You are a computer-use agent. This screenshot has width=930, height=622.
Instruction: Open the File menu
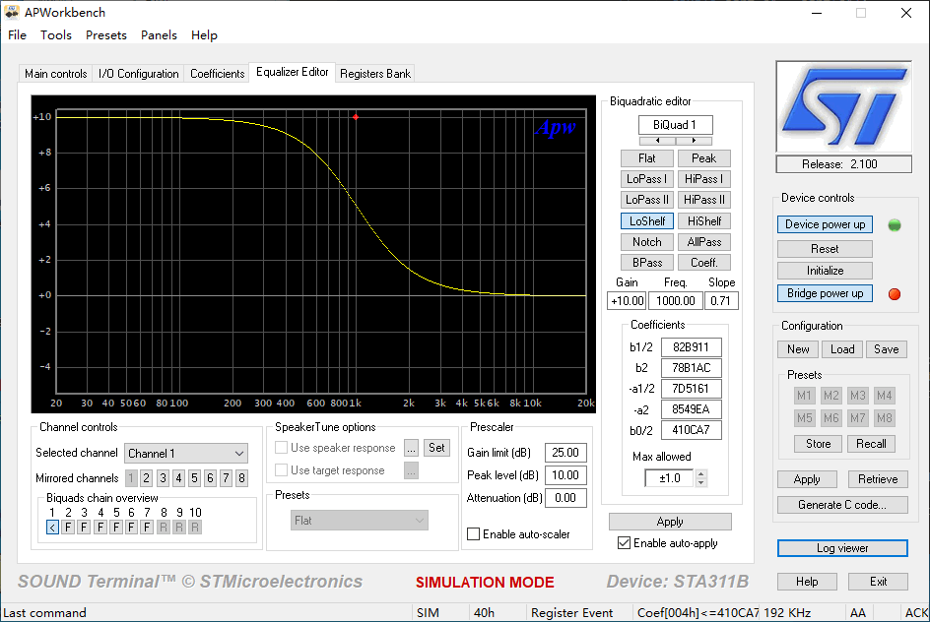pos(17,35)
